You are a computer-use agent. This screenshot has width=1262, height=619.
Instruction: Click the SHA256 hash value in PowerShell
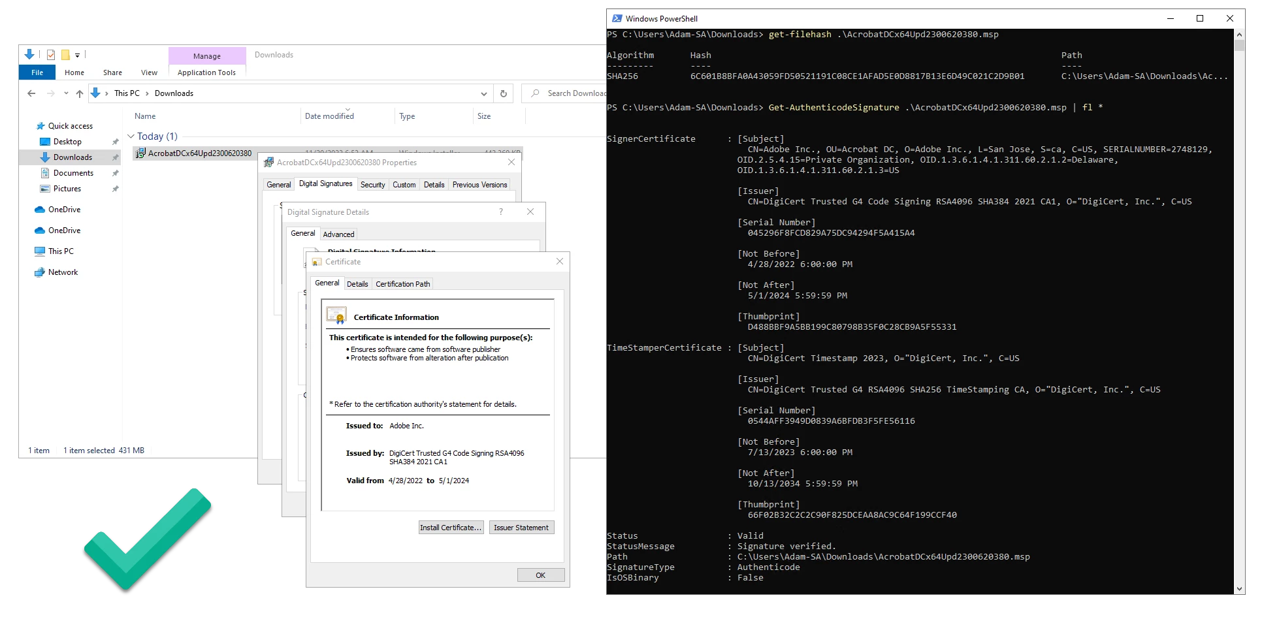857,76
